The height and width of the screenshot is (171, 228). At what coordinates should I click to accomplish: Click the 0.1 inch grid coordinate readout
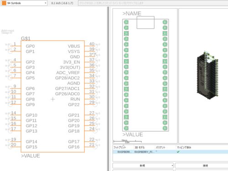[62, 3]
